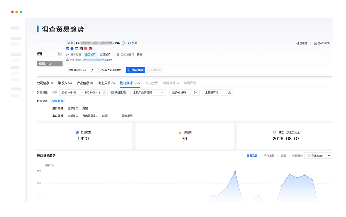The width and height of the screenshot is (346, 217).
Task: Click the 相关图片(12) thumbnail label
Action: [49, 63]
